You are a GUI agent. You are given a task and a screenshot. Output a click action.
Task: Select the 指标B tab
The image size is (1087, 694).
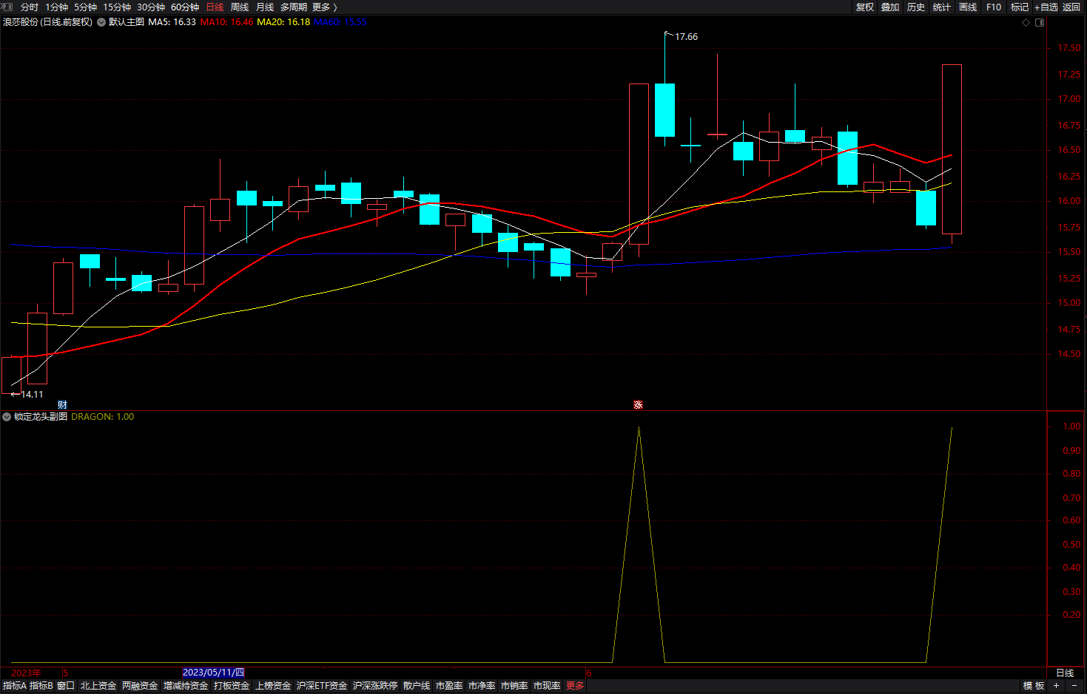pos(41,686)
